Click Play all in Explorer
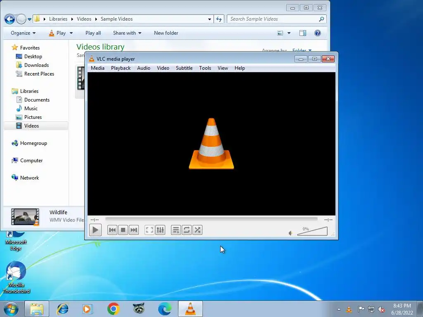 (93, 33)
